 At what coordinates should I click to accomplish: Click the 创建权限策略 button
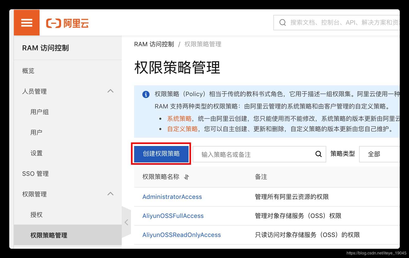161,154
